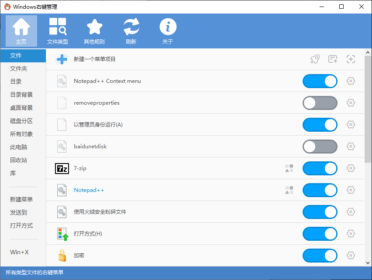372x280 pixels.
Task: Click the file icon beside 使用火绒安全粉碎文件
Action: point(62,212)
